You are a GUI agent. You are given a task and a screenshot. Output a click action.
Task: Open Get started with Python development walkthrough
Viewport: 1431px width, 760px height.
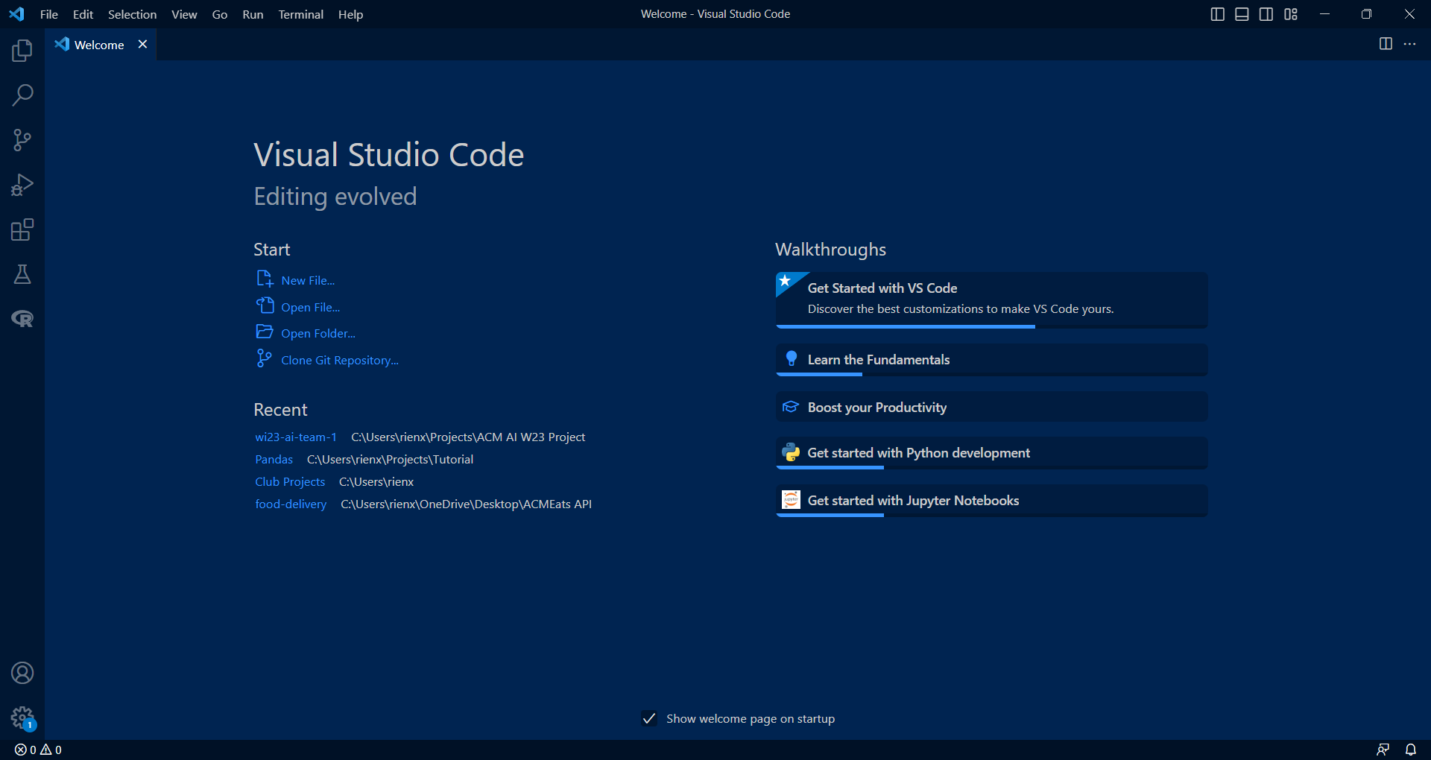click(991, 453)
